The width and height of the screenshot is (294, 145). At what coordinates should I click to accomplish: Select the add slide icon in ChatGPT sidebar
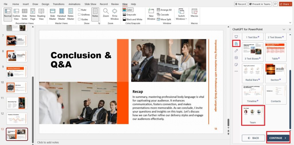tap(236, 44)
